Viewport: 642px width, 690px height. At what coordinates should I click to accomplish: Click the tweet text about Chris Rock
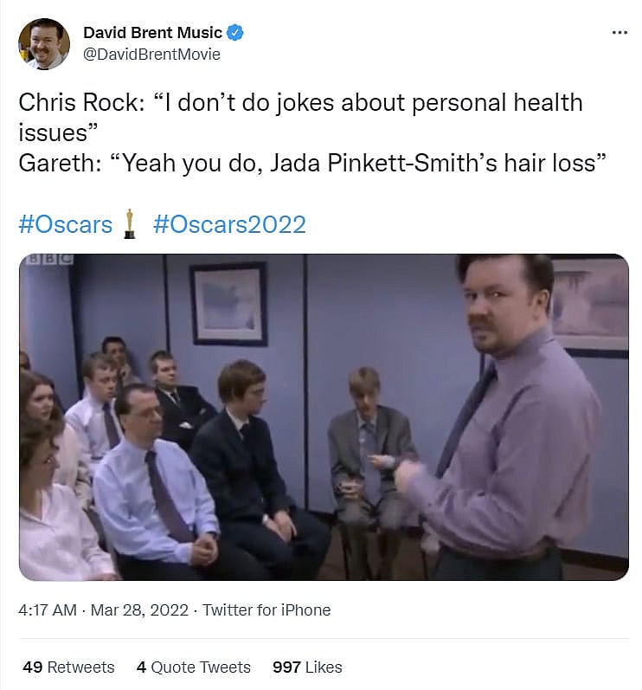coord(300,117)
